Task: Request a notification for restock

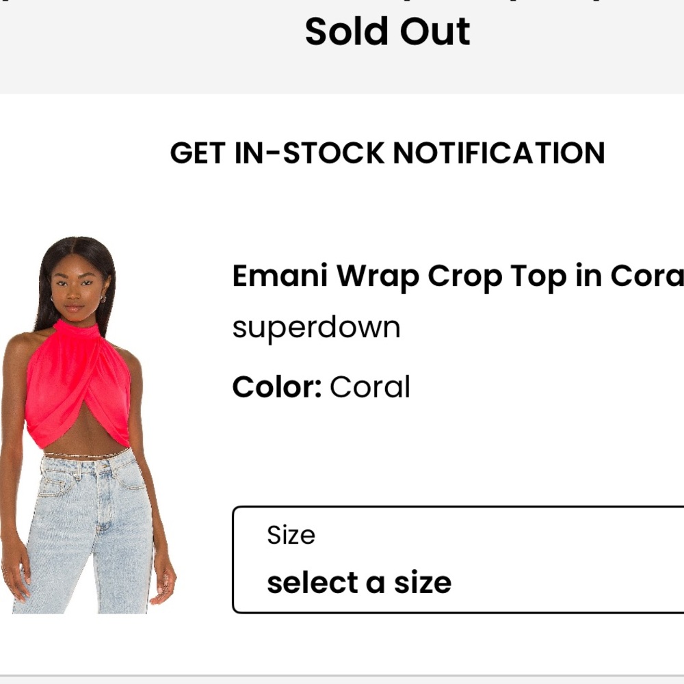Action: coord(388,153)
